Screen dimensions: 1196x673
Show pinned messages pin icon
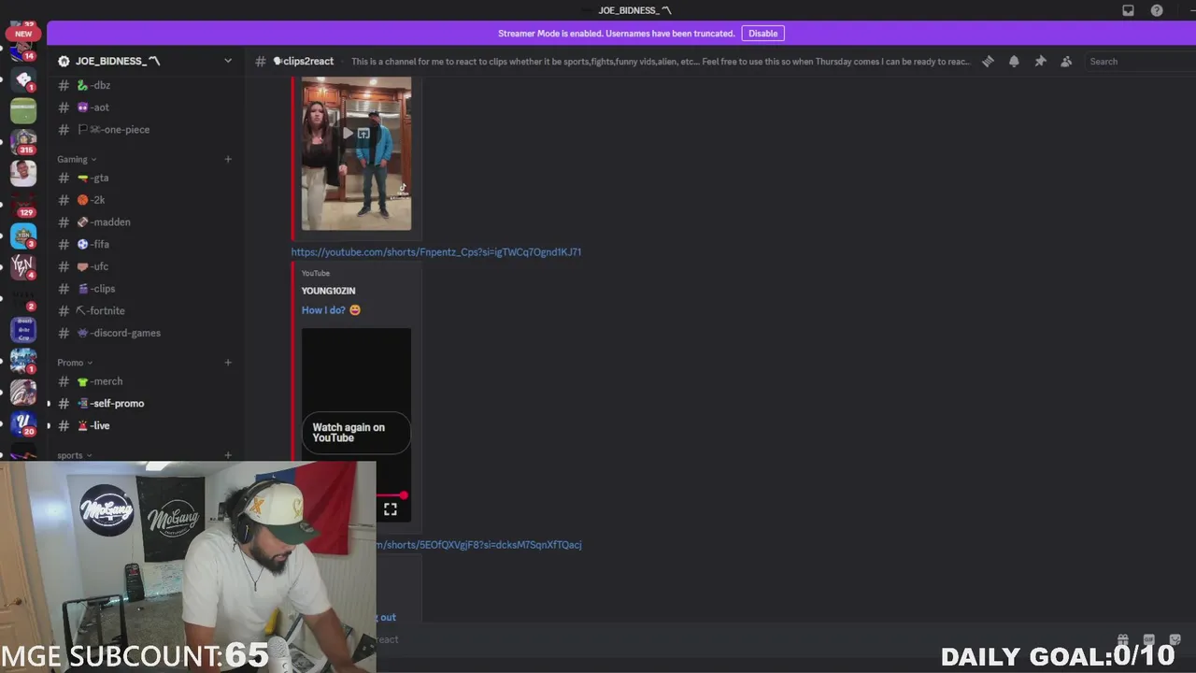point(1040,62)
